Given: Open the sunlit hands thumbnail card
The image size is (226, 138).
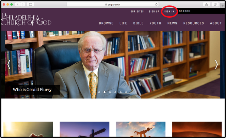Looking at the screenshot, I should [x=28, y=129].
